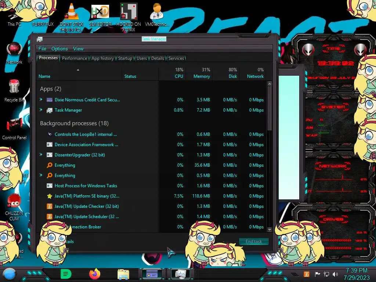Image resolution: width=376 pixels, height=282 pixels.
Task: Open File Explorer from the taskbar
Action: coord(123,274)
